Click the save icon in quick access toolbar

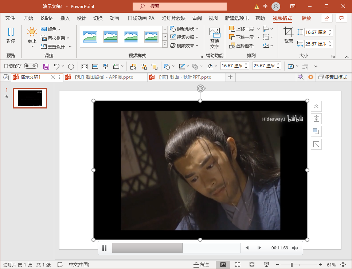pyautogui.click(x=46, y=66)
